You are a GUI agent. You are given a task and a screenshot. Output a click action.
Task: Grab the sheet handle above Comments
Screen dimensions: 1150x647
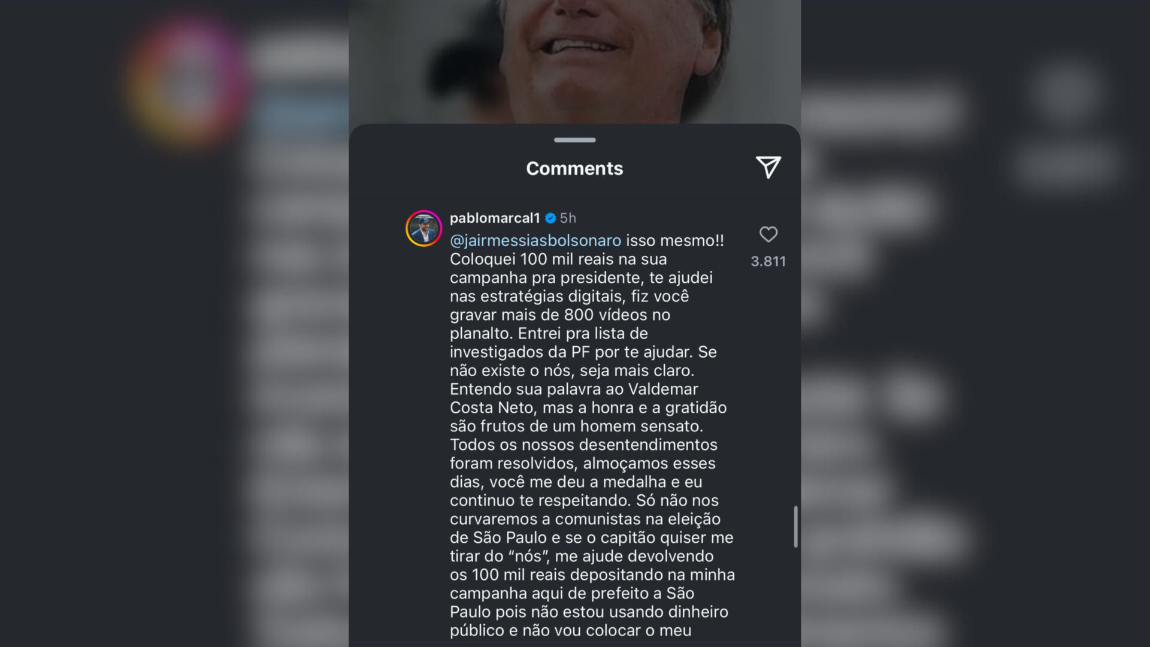point(575,140)
